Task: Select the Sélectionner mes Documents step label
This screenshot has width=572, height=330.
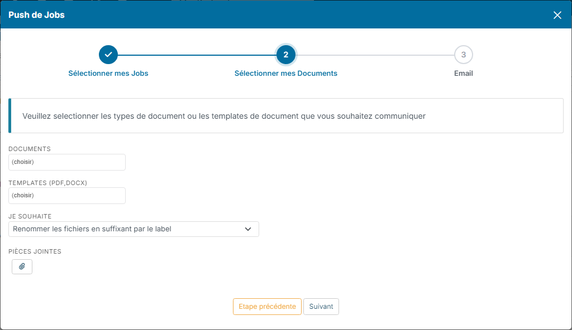Action: (286, 73)
